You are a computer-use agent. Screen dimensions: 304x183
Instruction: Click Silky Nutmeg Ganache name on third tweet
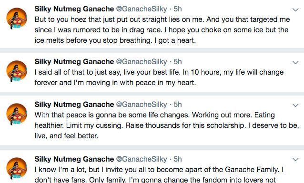pos(74,105)
